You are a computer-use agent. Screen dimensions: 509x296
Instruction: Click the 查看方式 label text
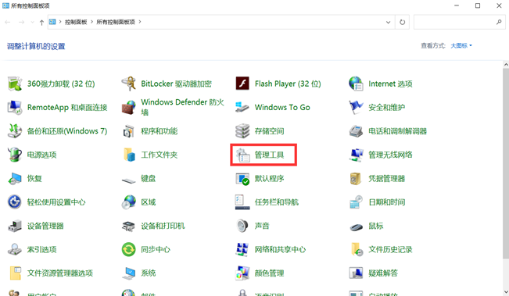pos(433,46)
